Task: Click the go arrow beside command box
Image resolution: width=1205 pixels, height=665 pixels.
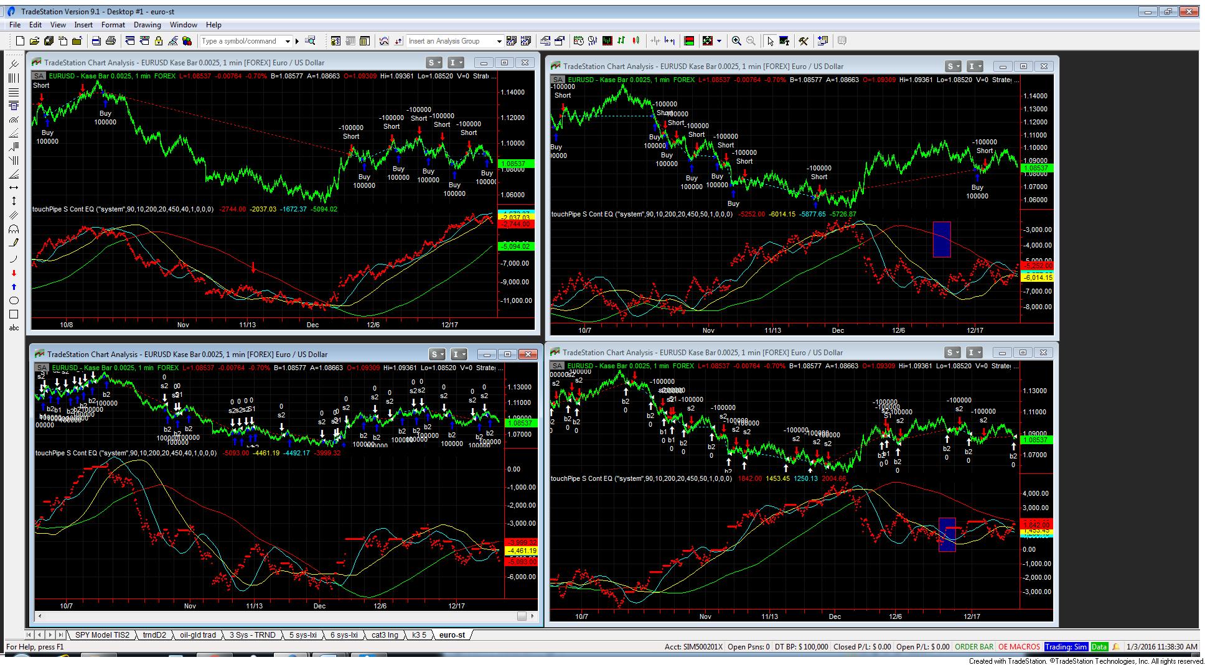Action: [x=298, y=41]
